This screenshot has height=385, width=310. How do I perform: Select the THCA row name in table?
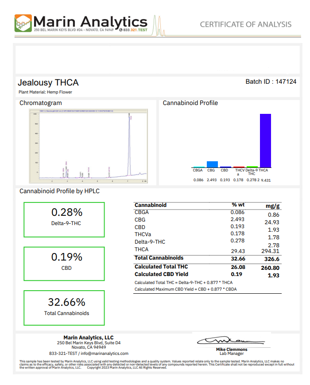click(141, 249)
